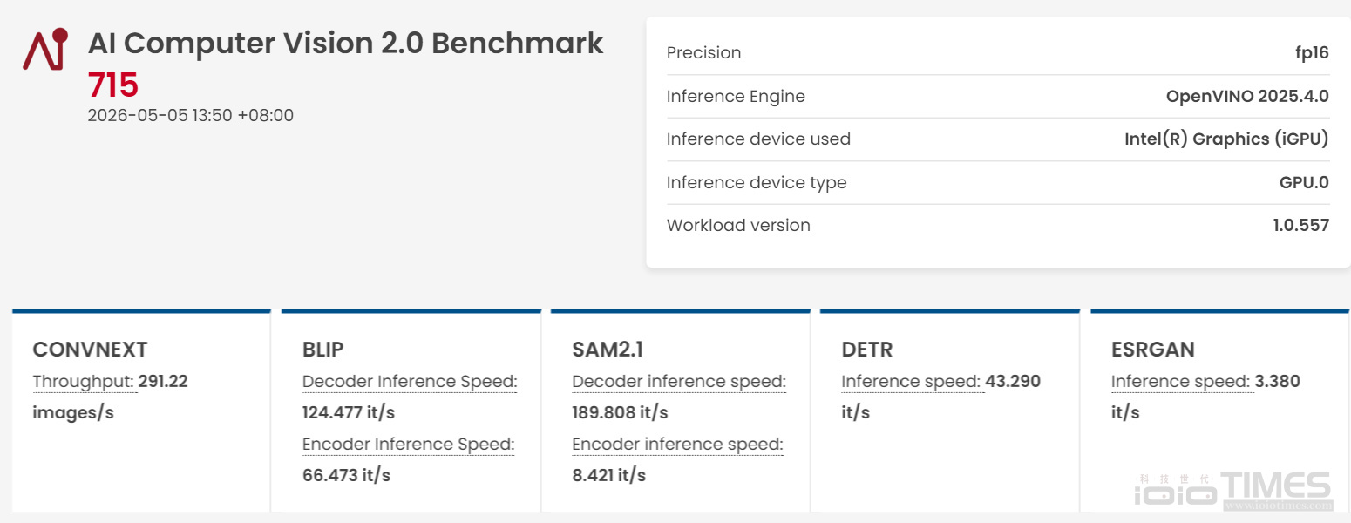Click DETR Inference speed label
Viewport: 1351px width, 523px height.
(x=912, y=382)
